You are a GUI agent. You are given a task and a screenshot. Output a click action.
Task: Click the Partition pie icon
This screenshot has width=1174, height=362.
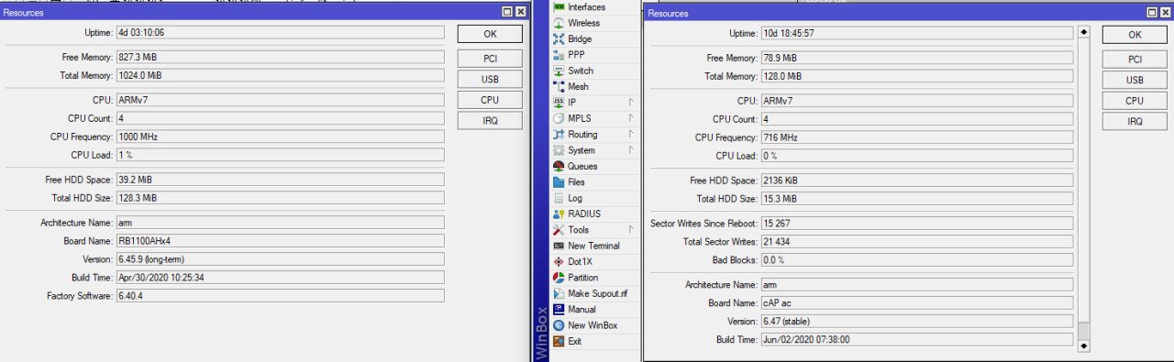[559, 278]
